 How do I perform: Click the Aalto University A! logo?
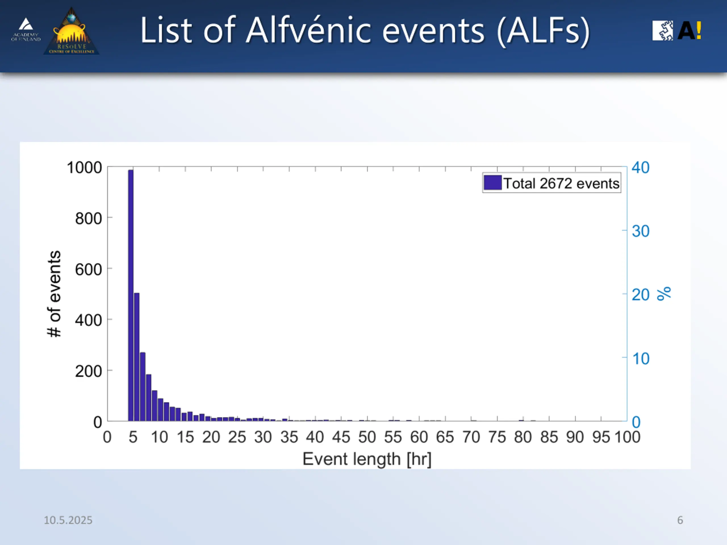coord(690,31)
